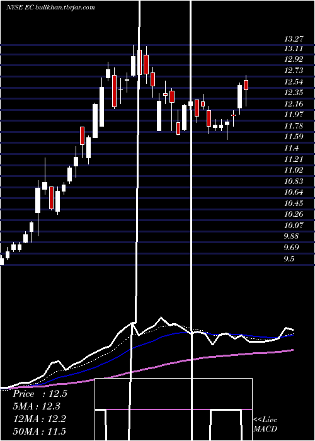Screen dimensions: 315x441
Task: Click the pink 50MA line at its right end
Action: [292, 350]
